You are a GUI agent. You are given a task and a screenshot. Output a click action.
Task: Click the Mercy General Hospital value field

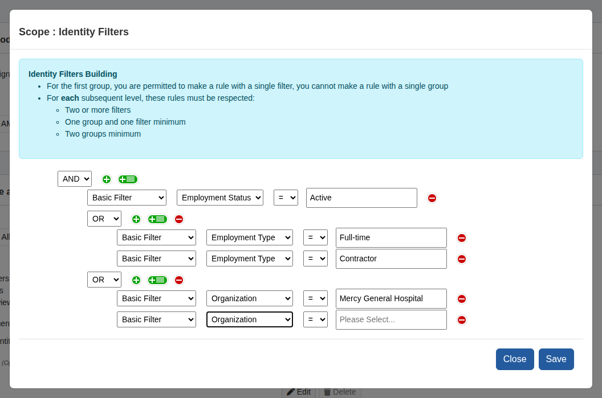point(391,299)
